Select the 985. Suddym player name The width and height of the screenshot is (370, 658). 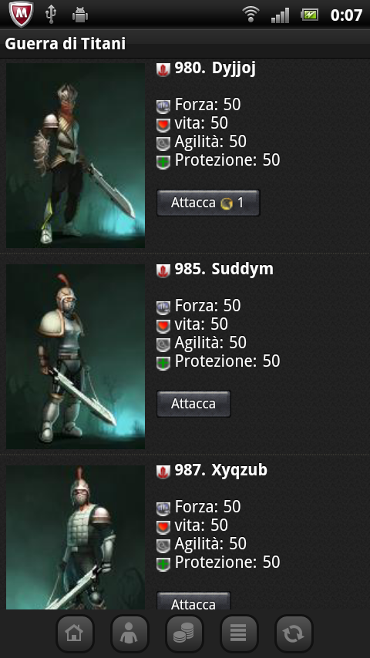[x=224, y=270]
